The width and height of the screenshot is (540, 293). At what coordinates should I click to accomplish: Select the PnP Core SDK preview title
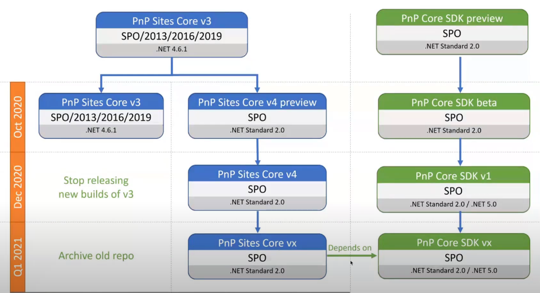[452, 19]
